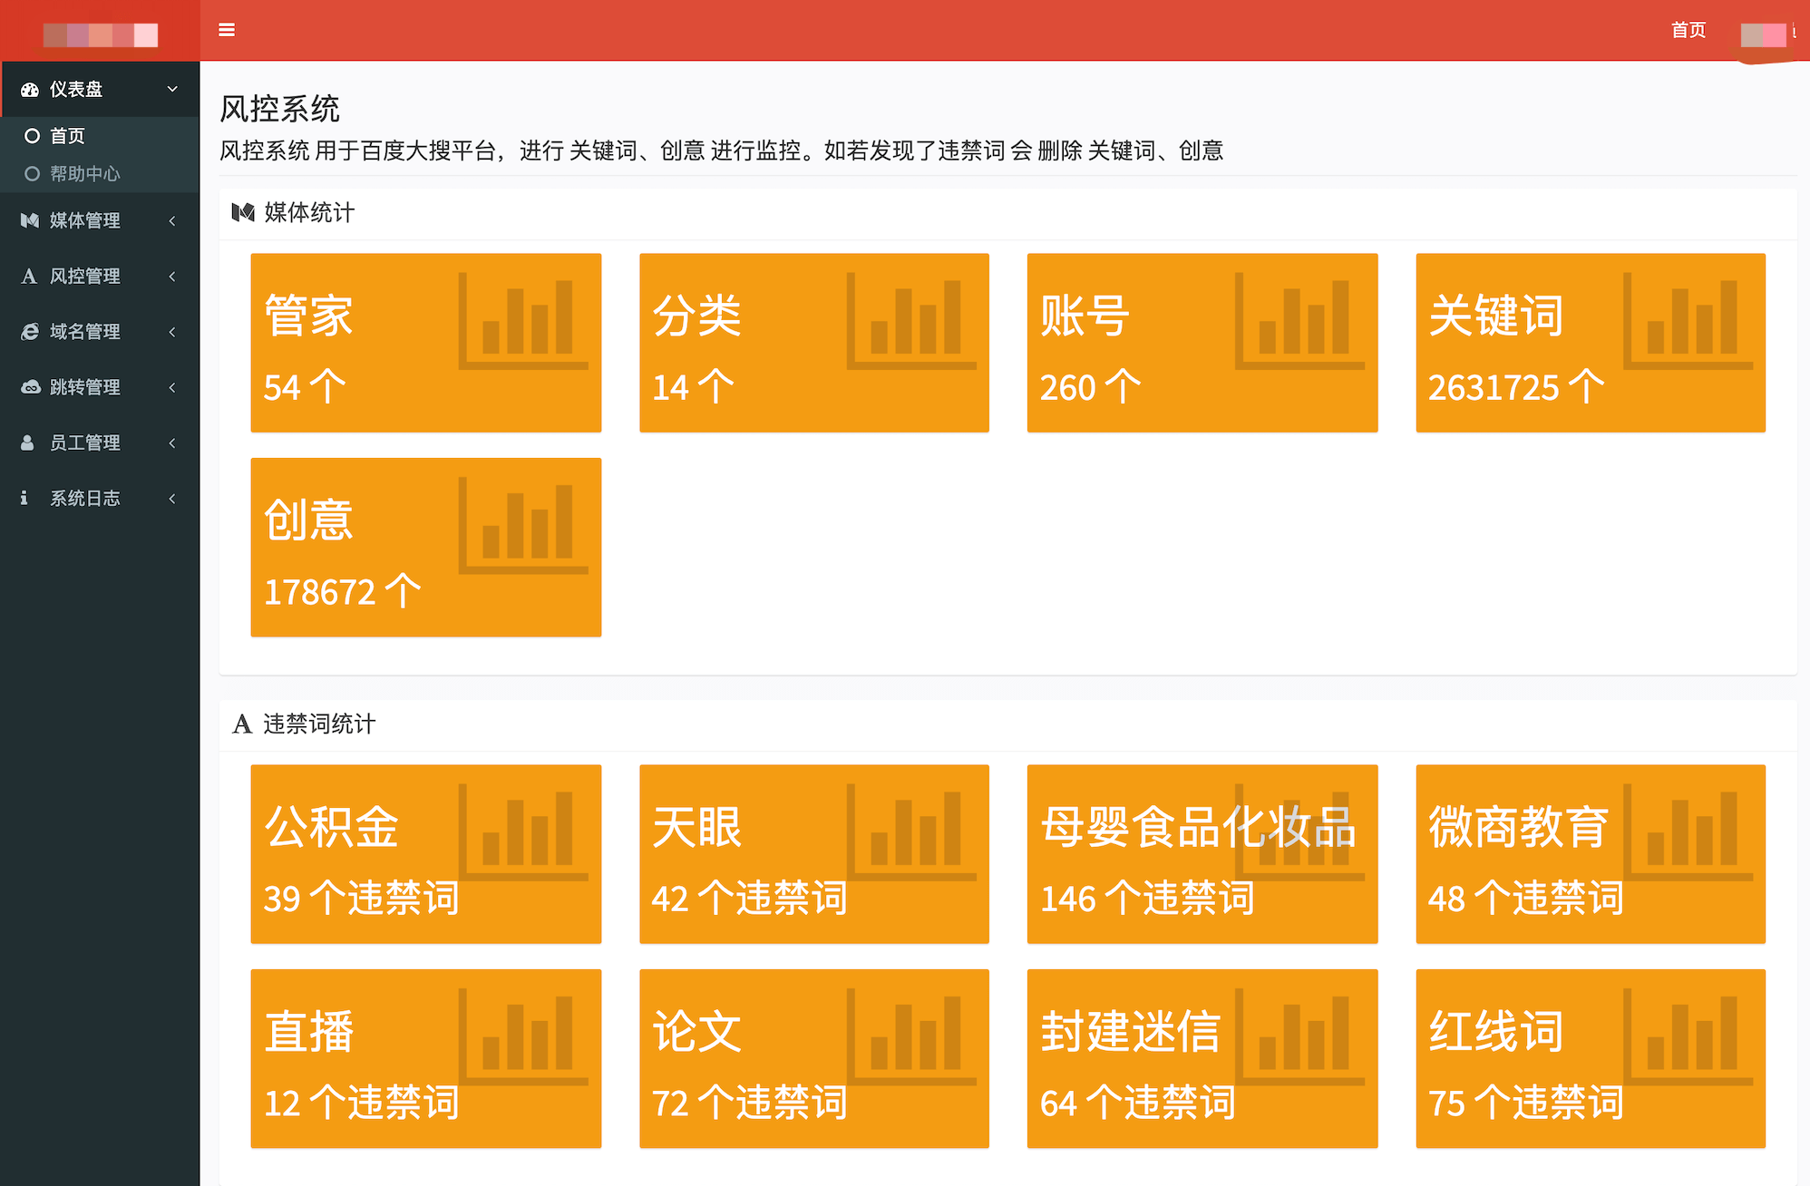Click the bar chart icon on 封建迷信 card

tap(1299, 1037)
